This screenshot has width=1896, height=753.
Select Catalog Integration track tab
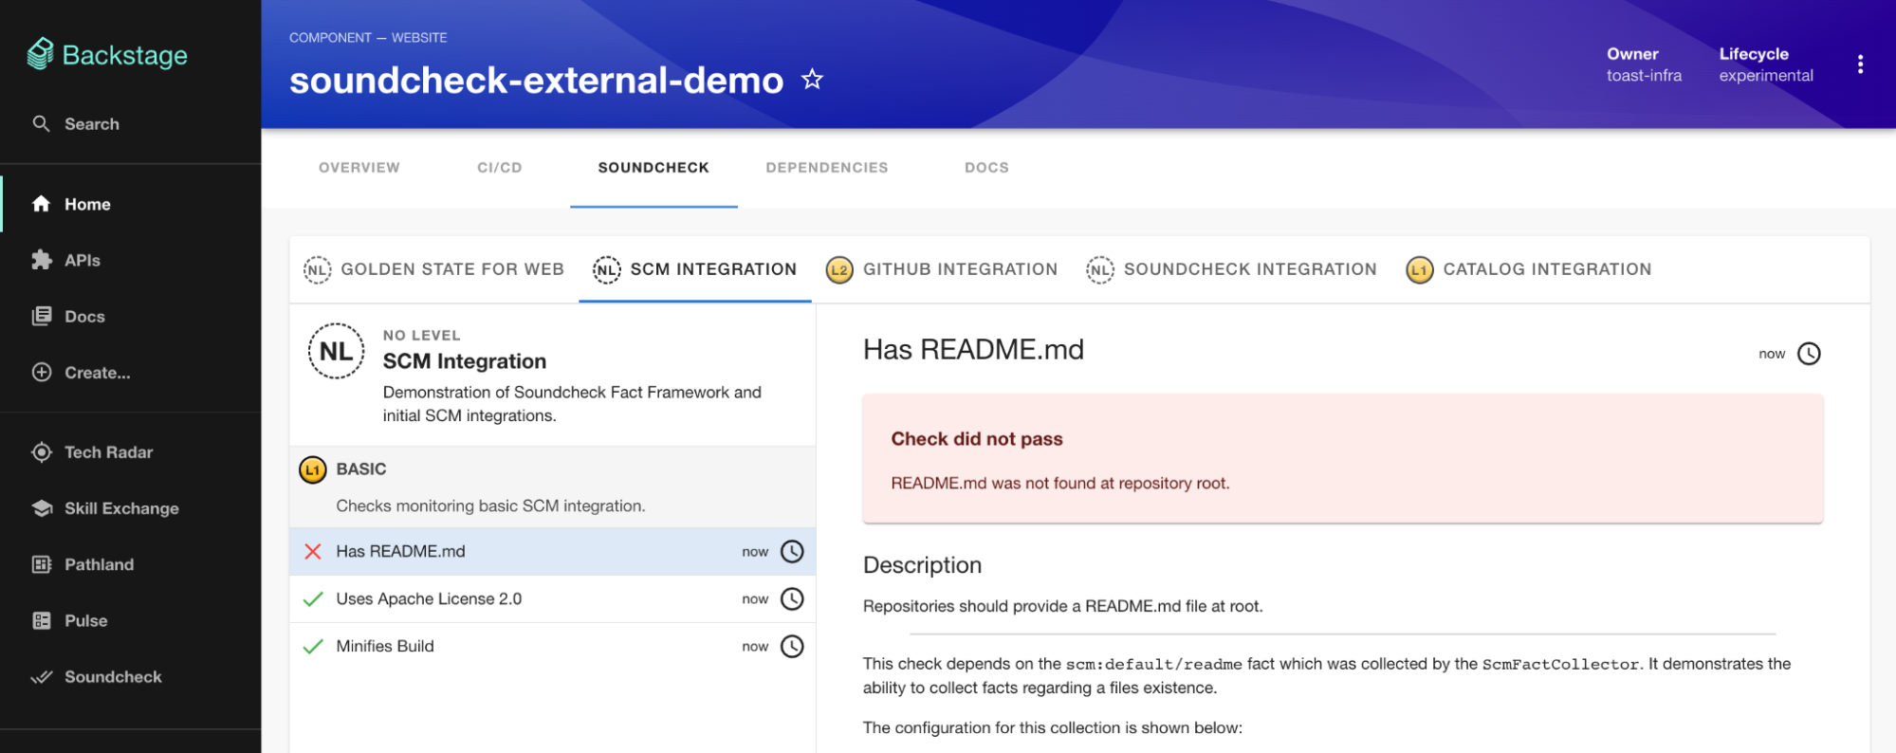1529,269
